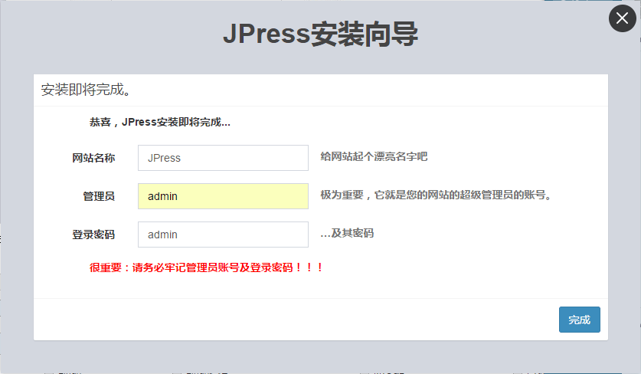The width and height of the screenshot is (641, 374).
Task: Click the 恭喜，JPress安装即将完成... message
Action: [160, 122]
